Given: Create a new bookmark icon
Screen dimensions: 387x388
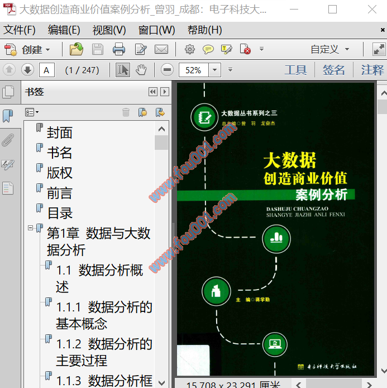Looking at the screenshot, I should 142,112.
